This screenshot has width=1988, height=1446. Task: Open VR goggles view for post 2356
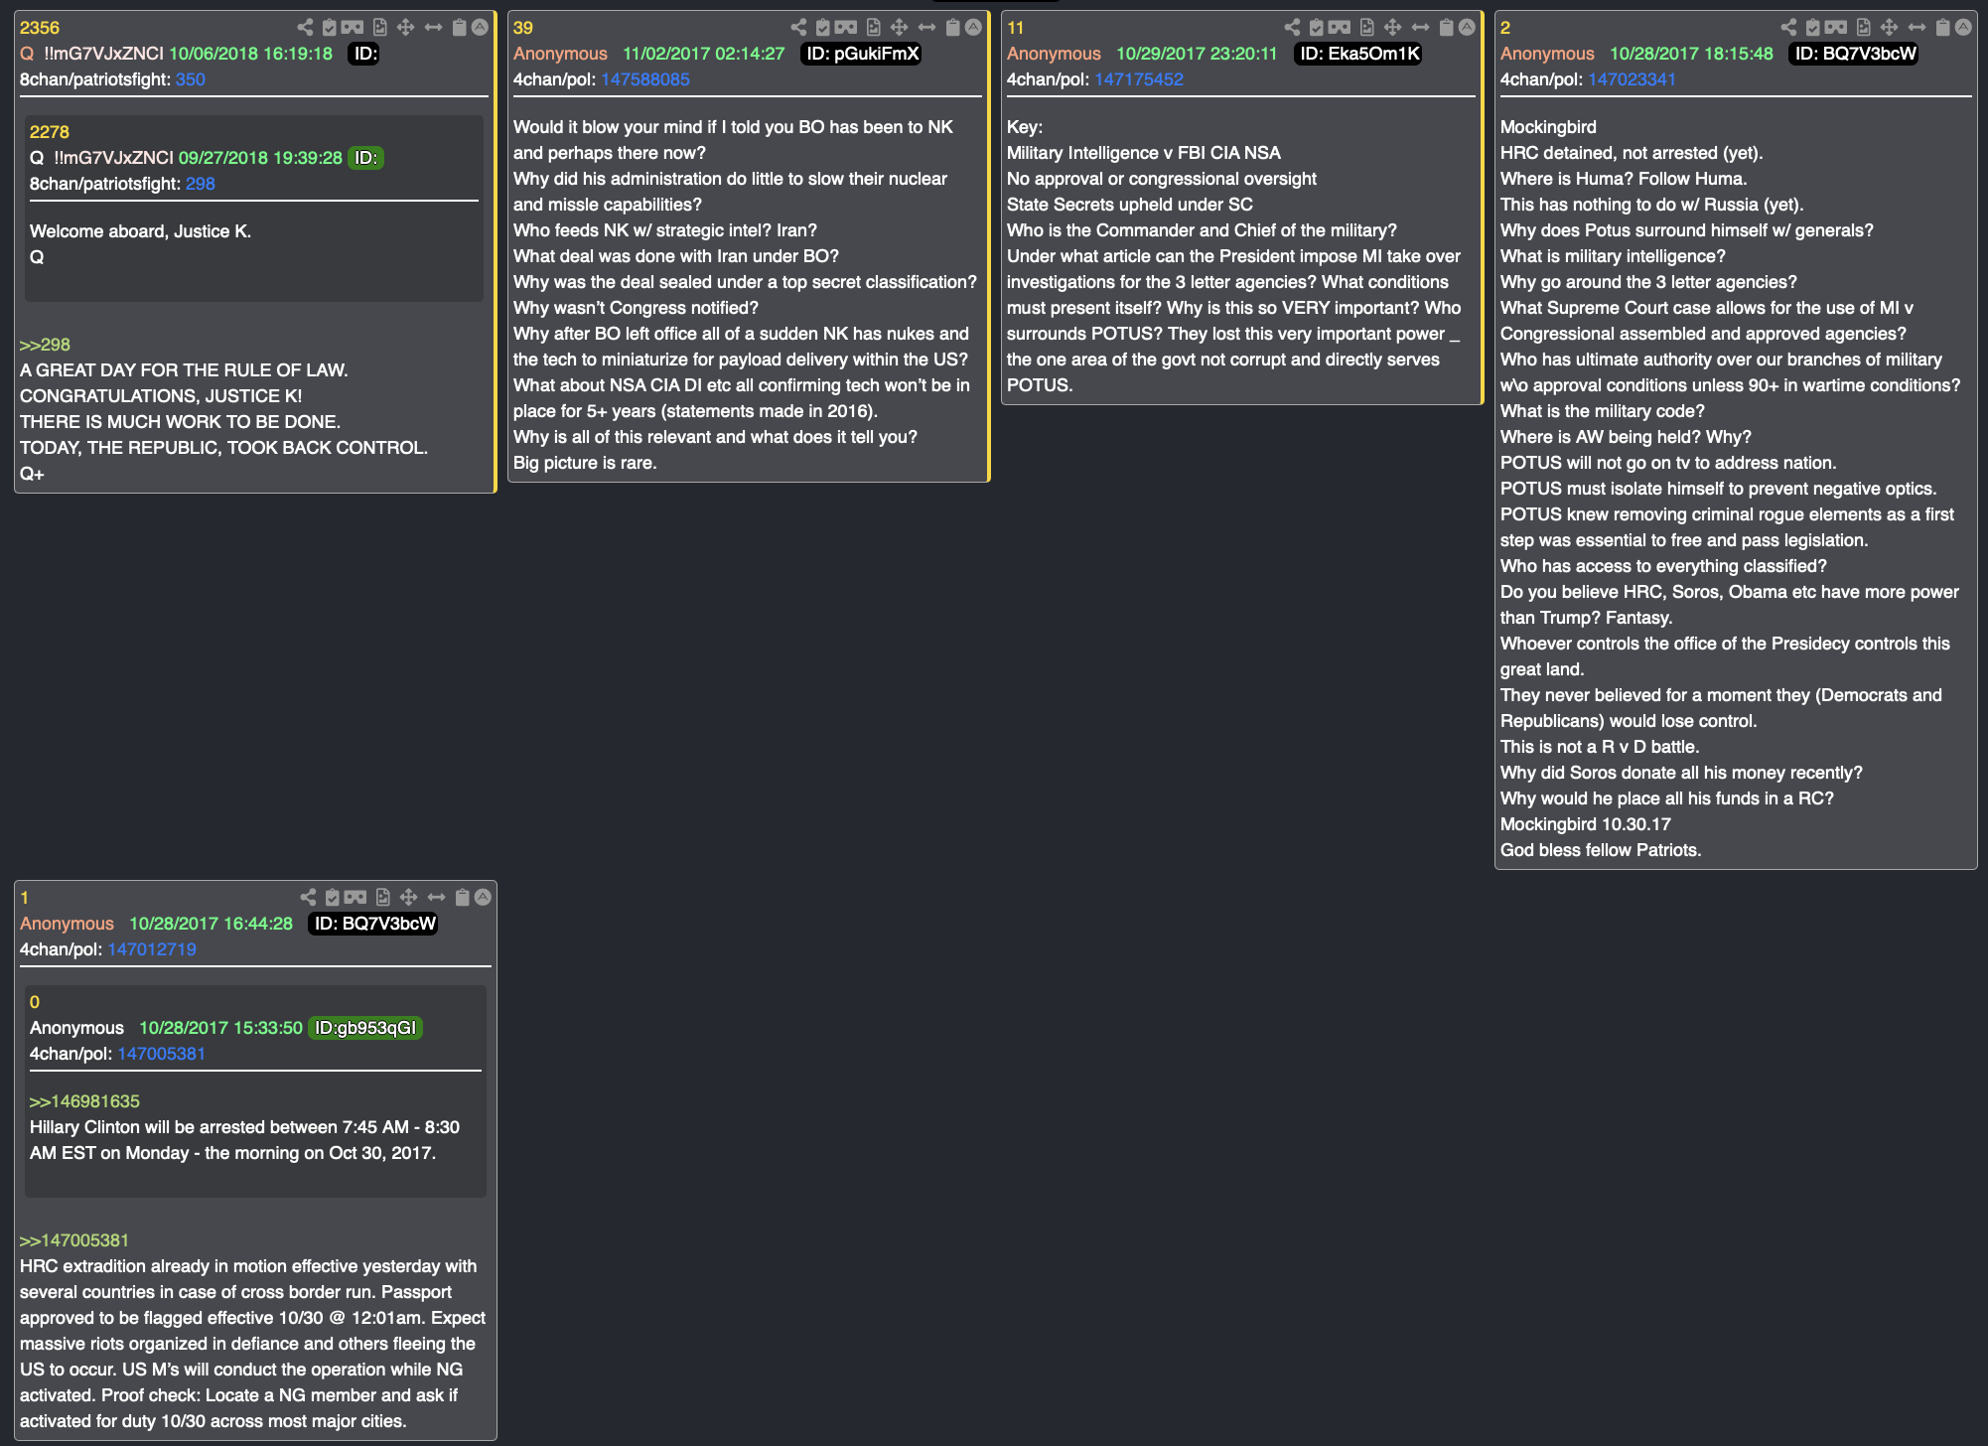[x=353, y=27]
